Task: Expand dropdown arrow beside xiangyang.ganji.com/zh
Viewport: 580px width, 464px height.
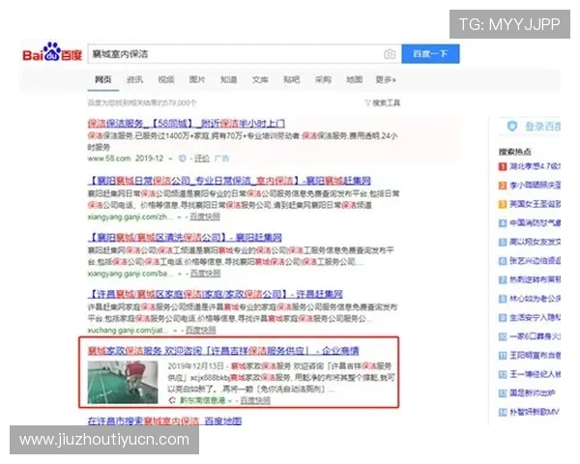Action: point(180,217)
